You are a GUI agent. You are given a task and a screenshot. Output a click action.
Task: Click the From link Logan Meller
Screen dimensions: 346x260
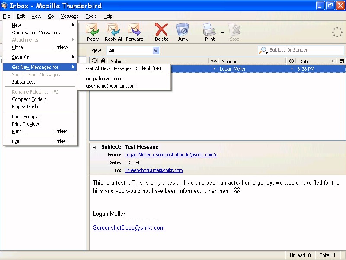pyautogui.click(x=171, y=155)
